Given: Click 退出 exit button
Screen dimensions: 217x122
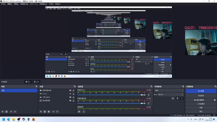Looking at the screenshot, I should coord(201,111).
